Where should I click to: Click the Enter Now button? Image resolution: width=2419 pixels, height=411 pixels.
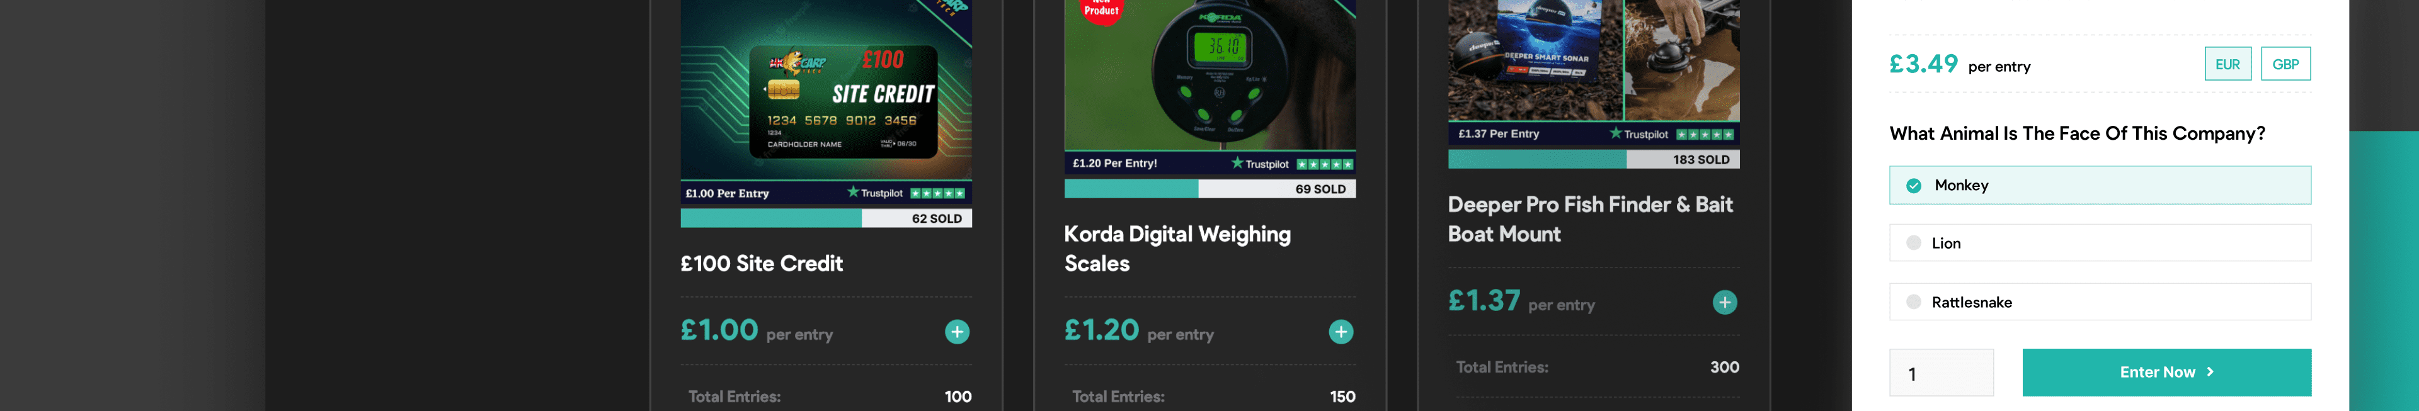click(x=2166, y=373)
